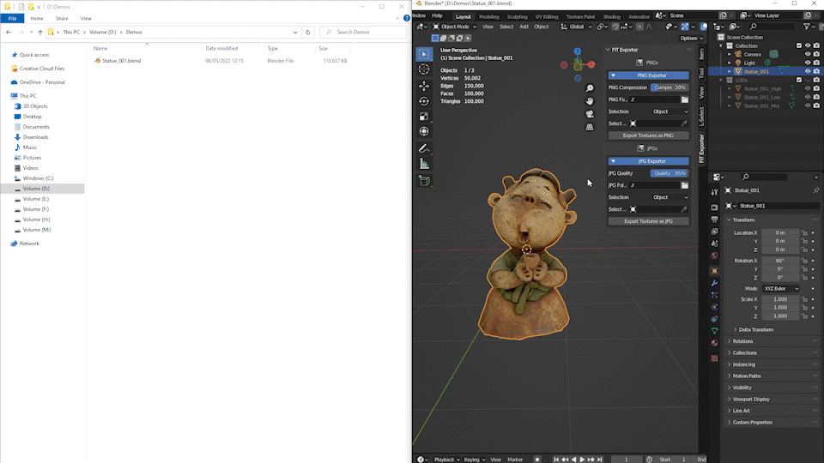Select the Move tool in Blender toolbar
This screenshot has height=463, width=824.
click(424, 86)
